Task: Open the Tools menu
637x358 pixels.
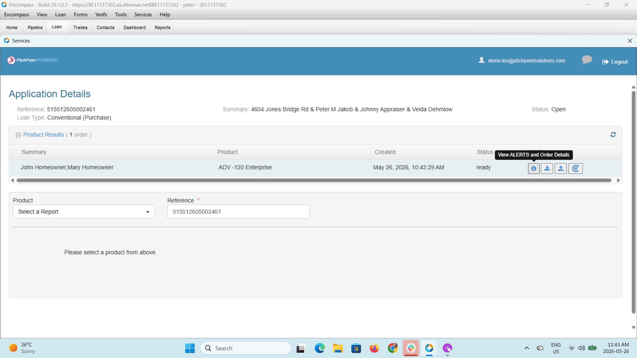Action: click(x=121, y=15)
